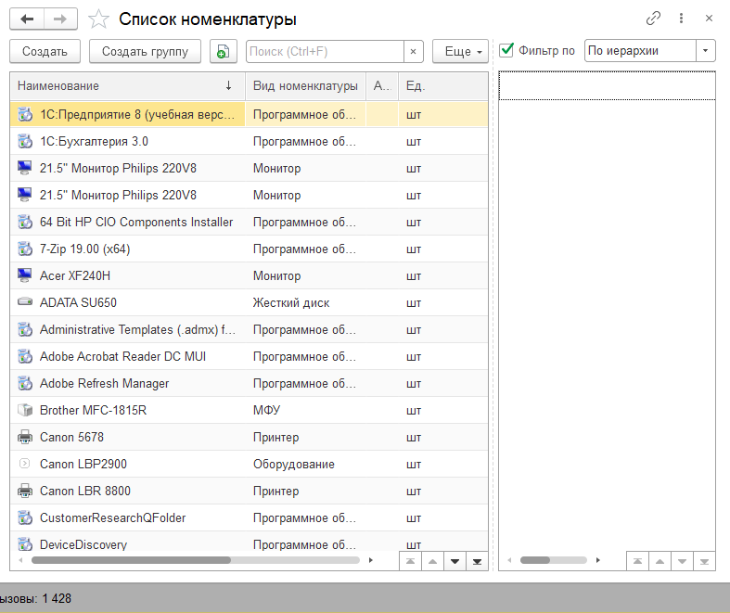Click the Brother MFC-1815R device icon

[x=25, y=410]
